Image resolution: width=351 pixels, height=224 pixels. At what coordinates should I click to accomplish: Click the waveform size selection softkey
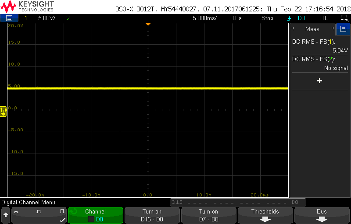point(39,215)
